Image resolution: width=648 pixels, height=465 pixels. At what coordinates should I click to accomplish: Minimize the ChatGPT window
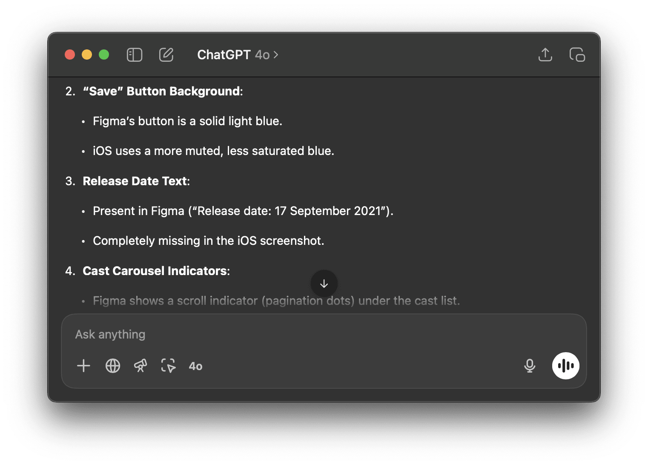(87, 55)
